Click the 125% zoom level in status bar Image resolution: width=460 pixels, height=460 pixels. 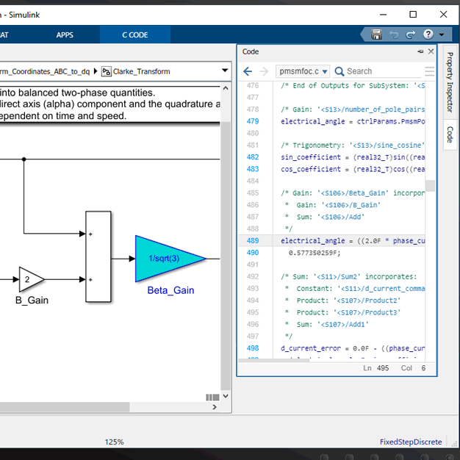point(115,442)
